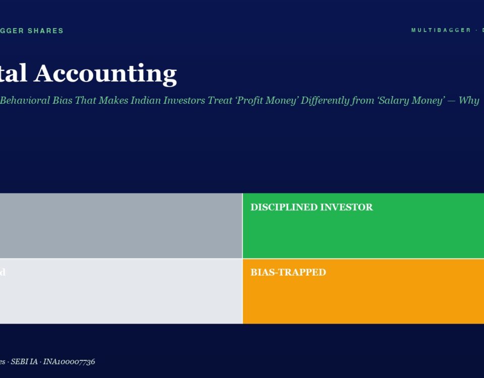
Task: Select the green table cell background
Action: (364, 226)
